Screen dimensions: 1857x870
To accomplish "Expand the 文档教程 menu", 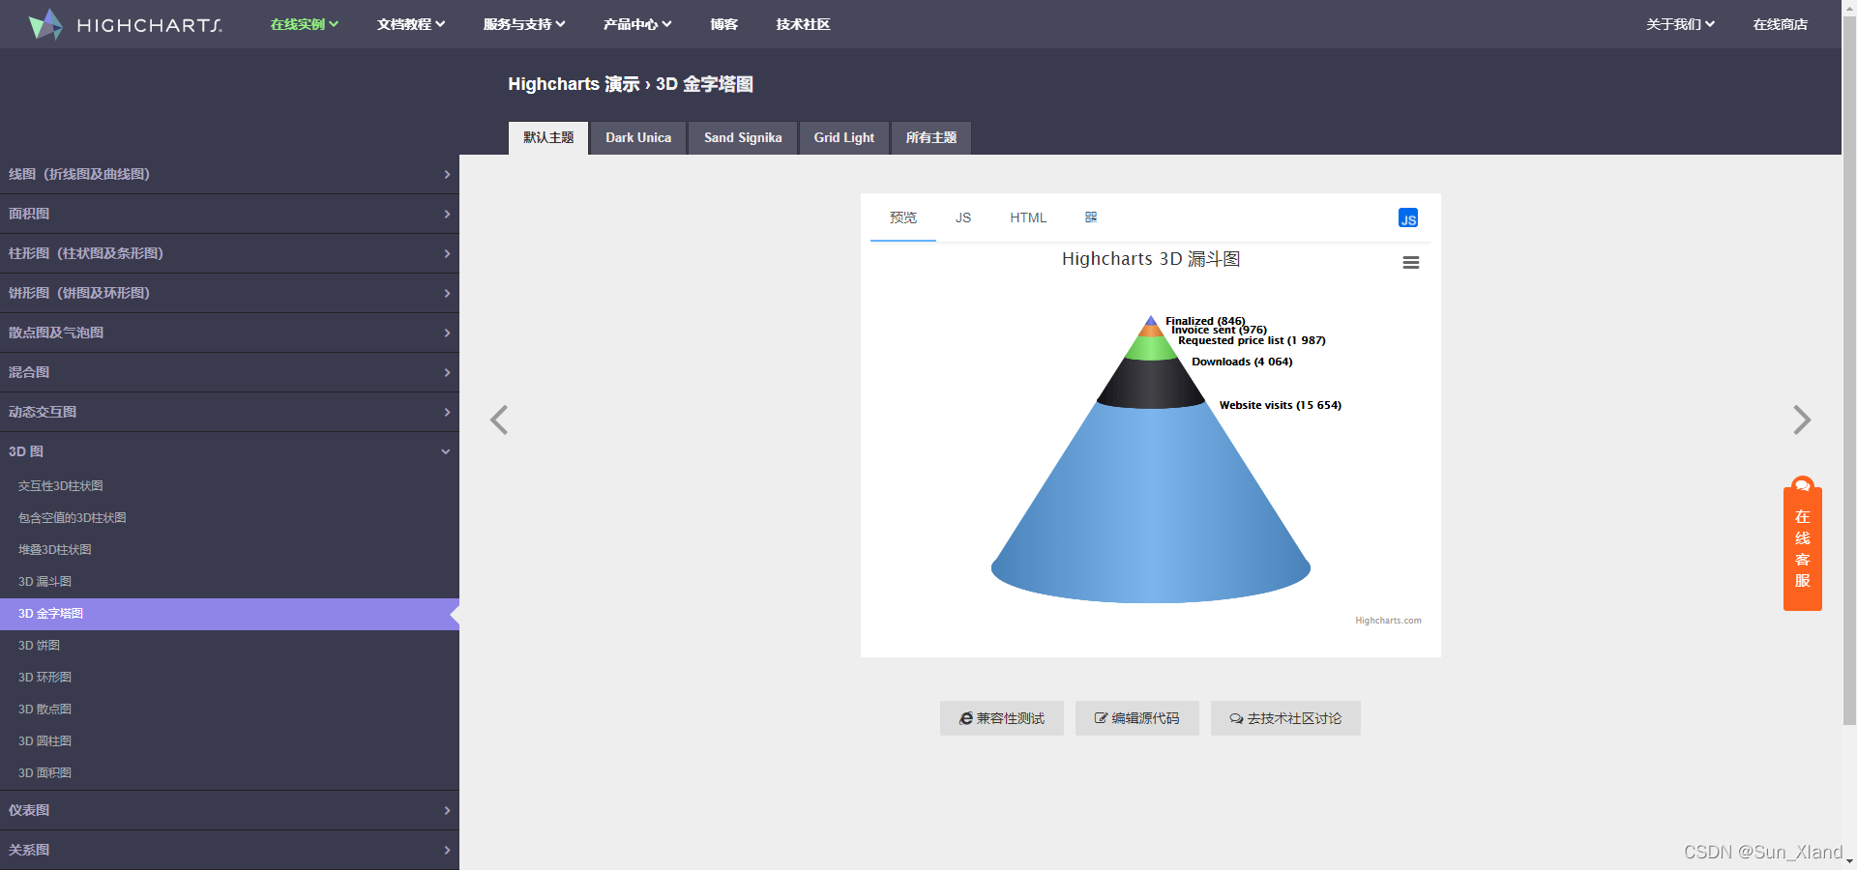I will click(x=411, y=24).
